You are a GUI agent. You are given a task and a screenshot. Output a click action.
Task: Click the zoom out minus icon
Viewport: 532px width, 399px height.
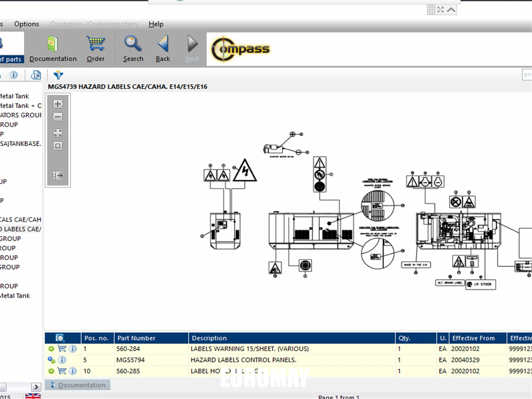(57, 117)
